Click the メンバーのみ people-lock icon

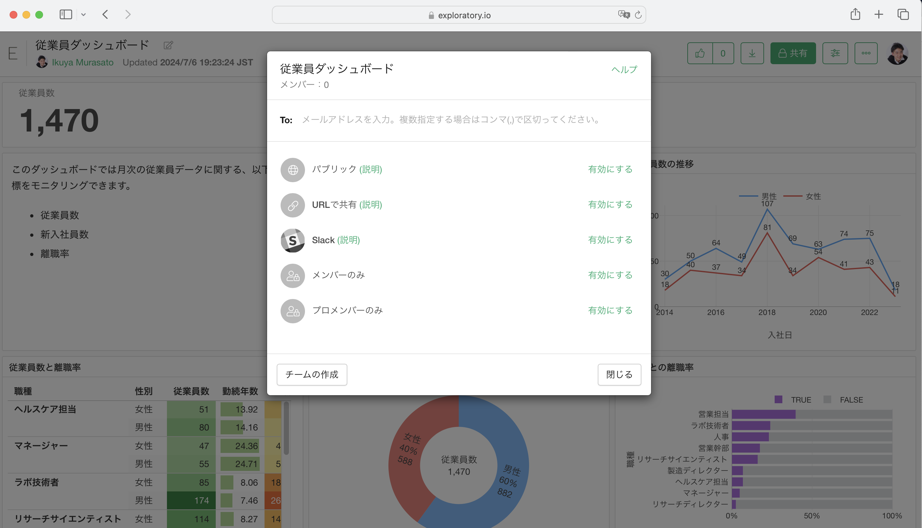tap(292, 276)
